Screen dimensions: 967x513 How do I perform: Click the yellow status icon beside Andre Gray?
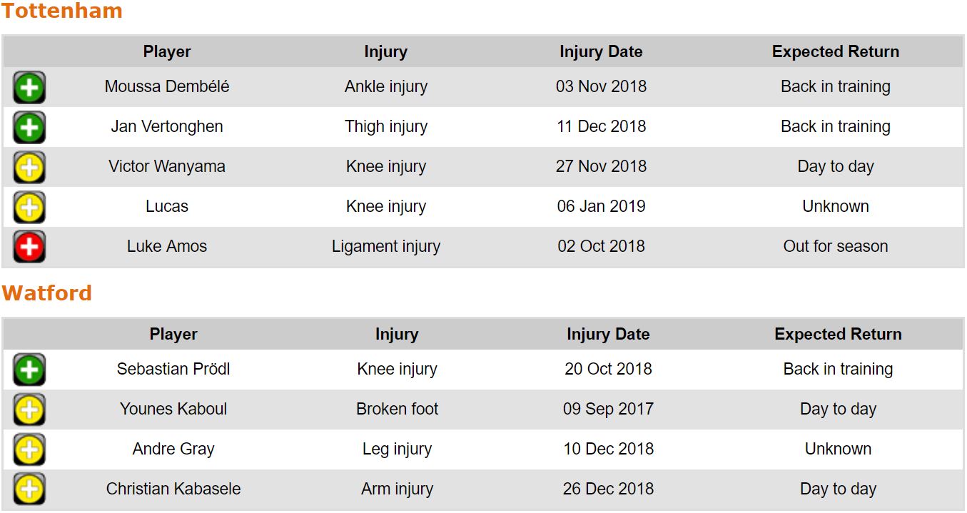coord(29,450)
